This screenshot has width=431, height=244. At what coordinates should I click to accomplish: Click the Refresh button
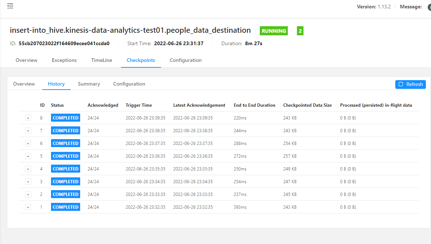coord(410,84)
